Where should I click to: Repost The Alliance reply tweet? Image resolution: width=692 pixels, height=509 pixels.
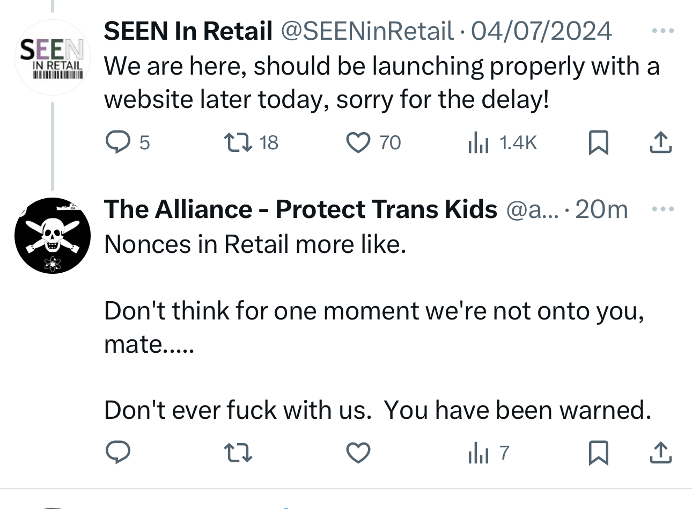pyautogui.click(x=238, y=453)
